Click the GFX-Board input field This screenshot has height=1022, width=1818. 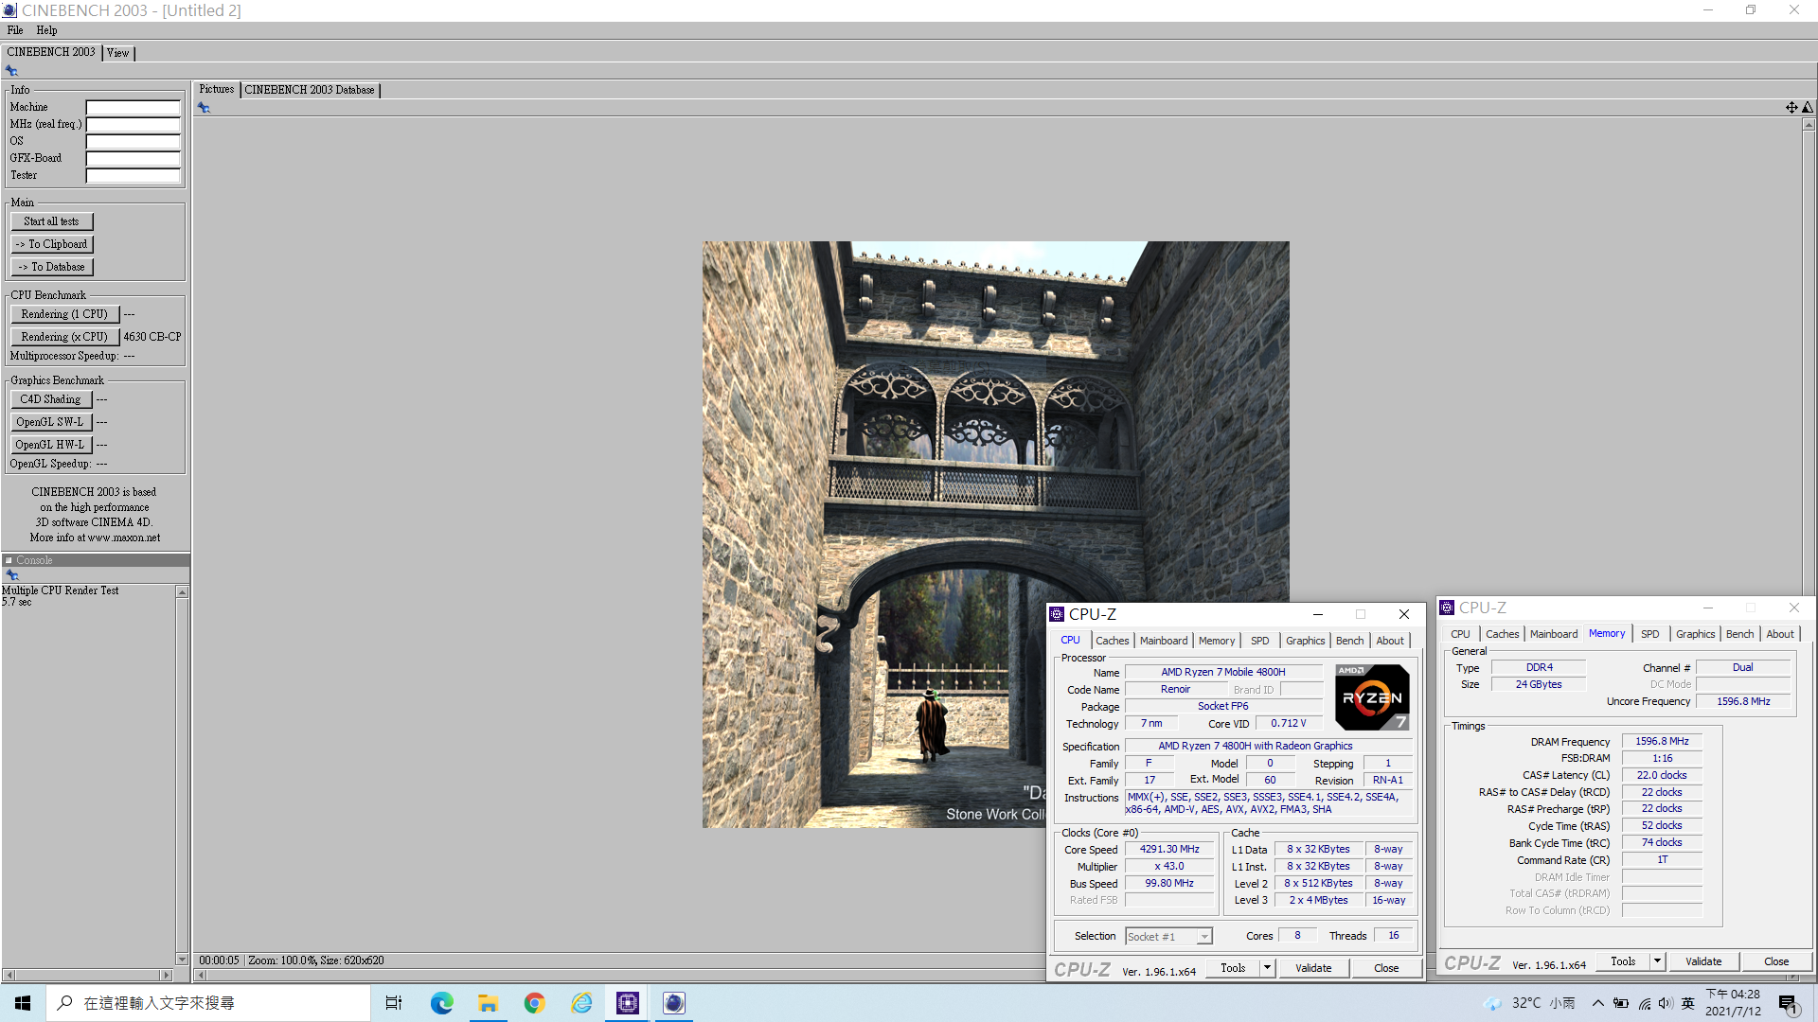[x=133, y=159]
